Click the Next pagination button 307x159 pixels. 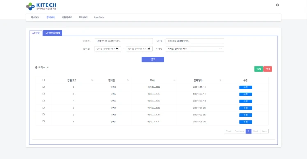256,131
